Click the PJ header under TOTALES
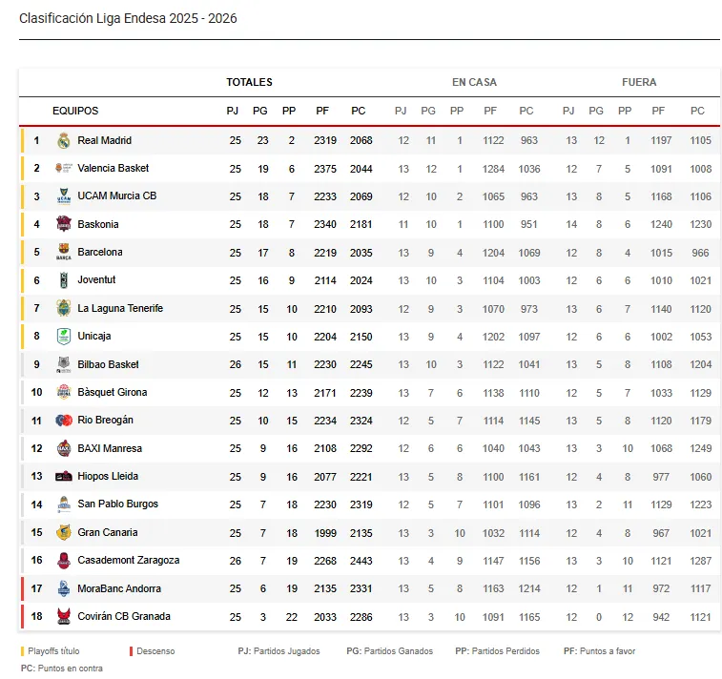This screenshot has width=722, height=679. (233, 111)
